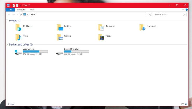Click the Back navigation arrow
The width and height of the screenshot is (192, 109).
click(x=9, y=15)
